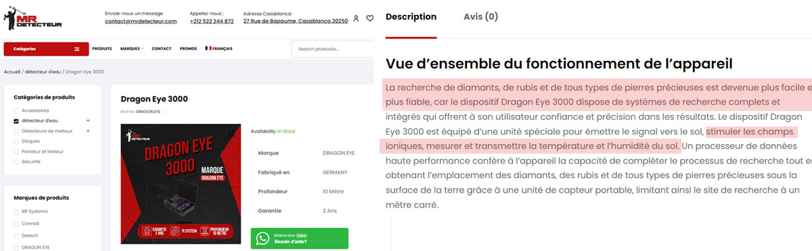Screen dimensions: 812x251
Task: Click the WhatsApp icon in help widget
Action: click(x=263, y=239)
